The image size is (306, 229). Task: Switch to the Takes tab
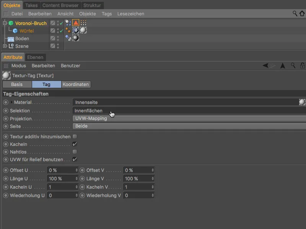31,5
